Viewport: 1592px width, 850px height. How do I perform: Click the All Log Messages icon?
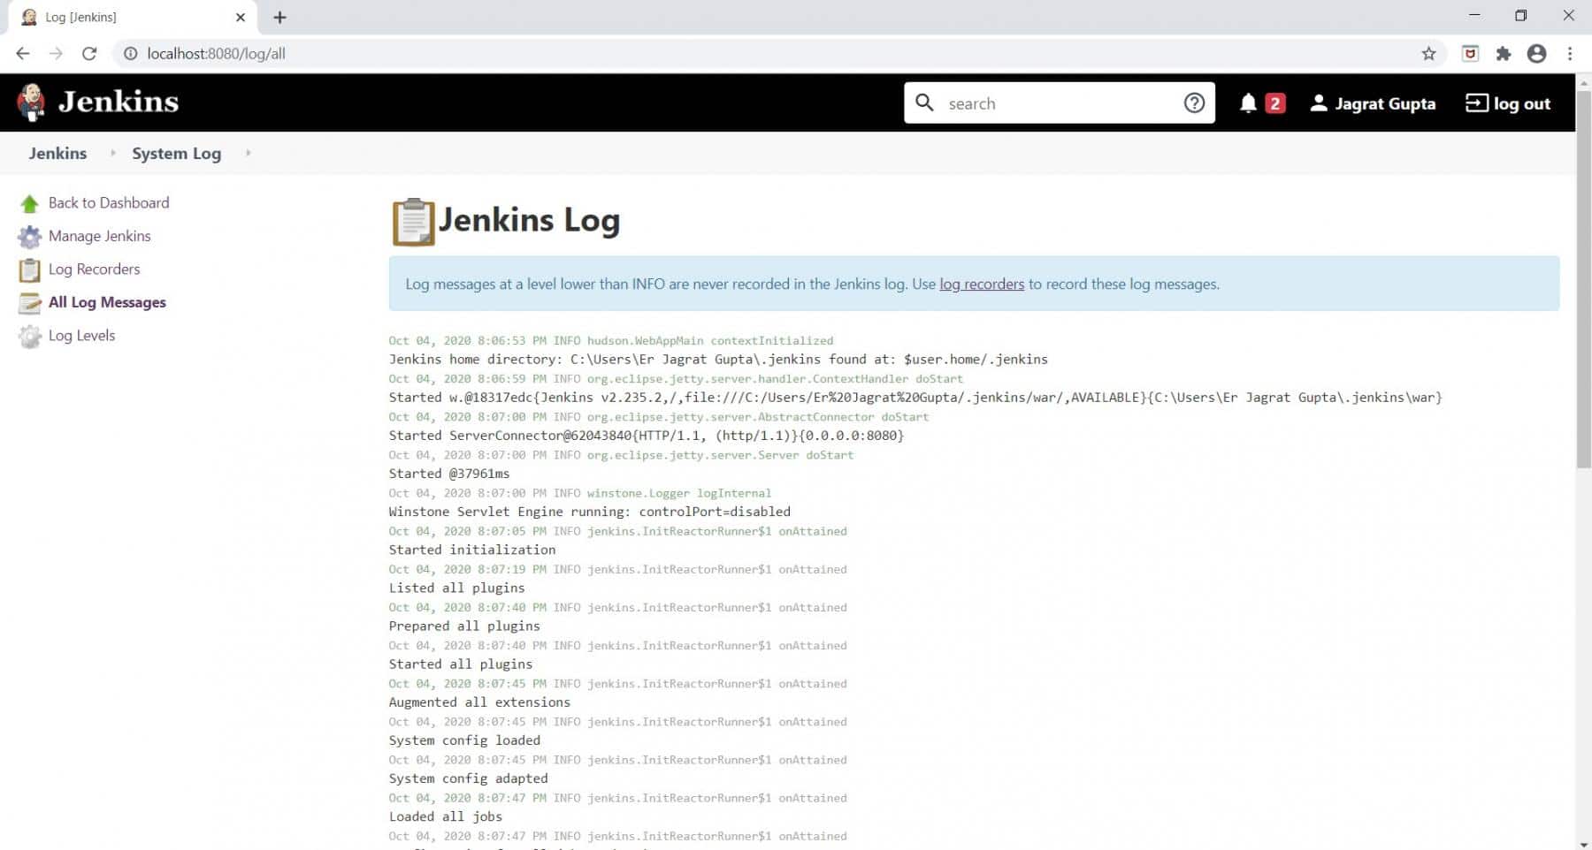click(x=29, y=302)
